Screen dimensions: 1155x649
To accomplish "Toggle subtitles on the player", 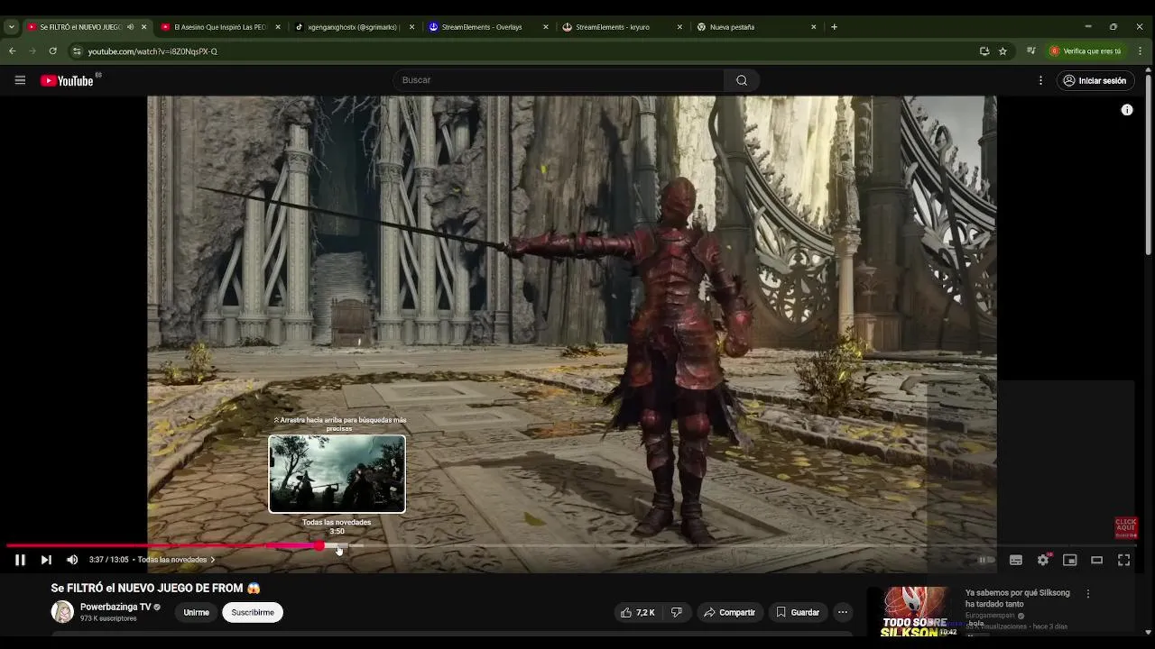I will 1015,560.
